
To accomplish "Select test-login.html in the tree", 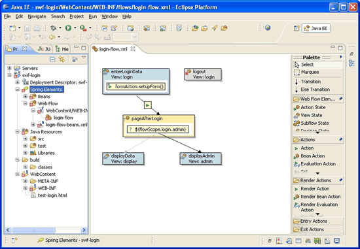I will tap(49, 195).
